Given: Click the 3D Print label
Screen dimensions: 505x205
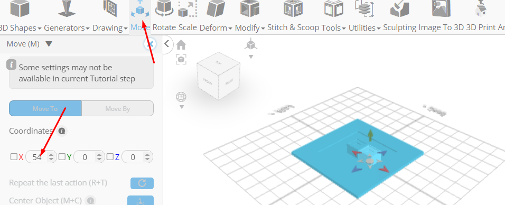Looking at the screenshot, I should (x=481, y=27).
